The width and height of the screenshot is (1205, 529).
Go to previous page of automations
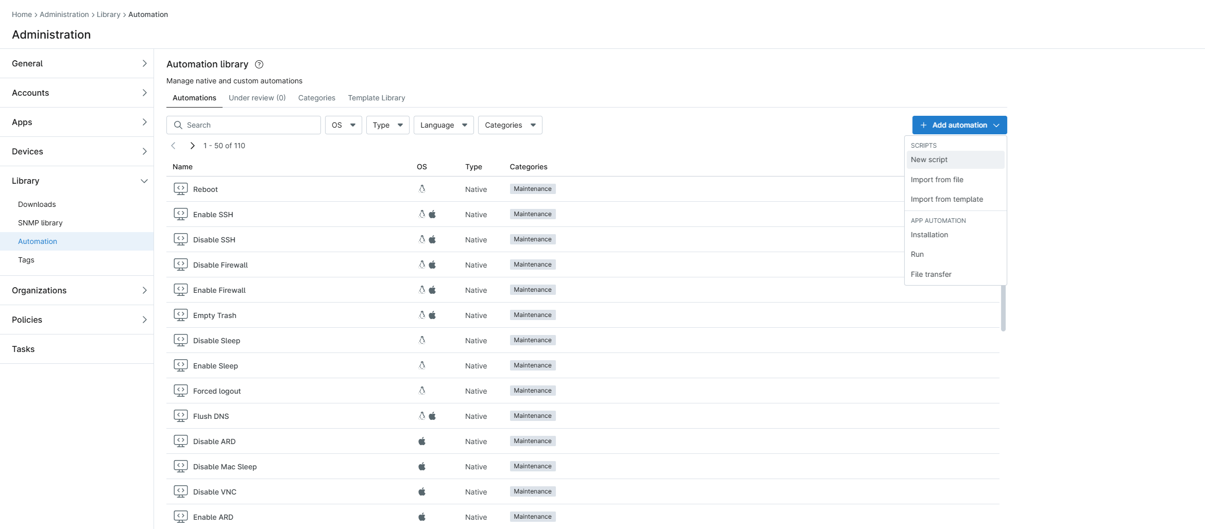(174, 146)
